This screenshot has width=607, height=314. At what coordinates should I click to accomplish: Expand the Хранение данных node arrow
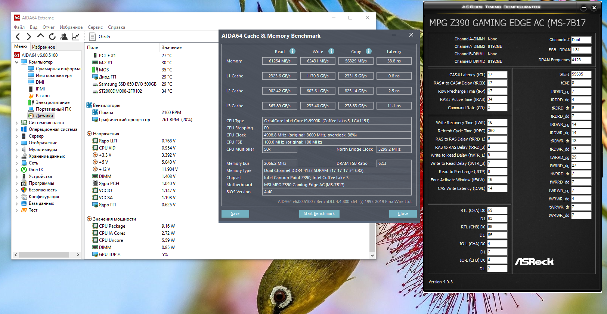pyautogui.click(x=17, y=156)
